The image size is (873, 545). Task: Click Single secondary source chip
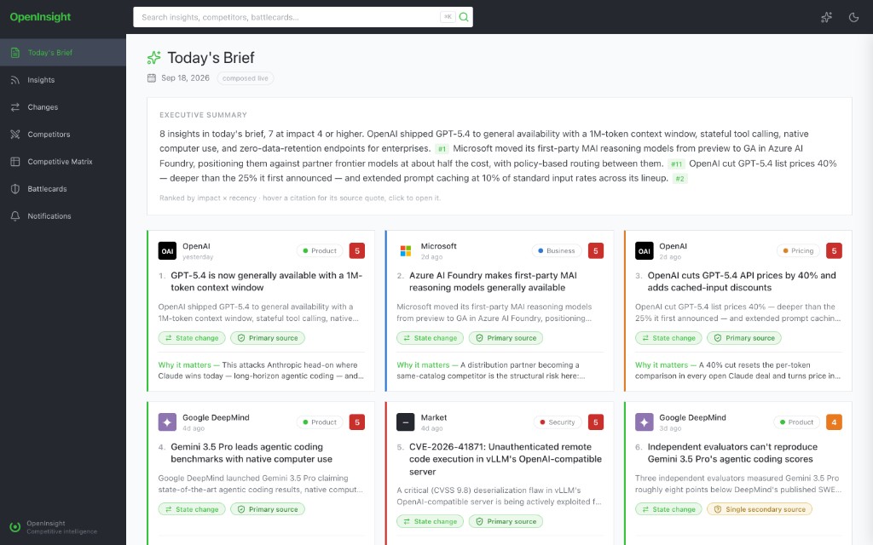760,509
